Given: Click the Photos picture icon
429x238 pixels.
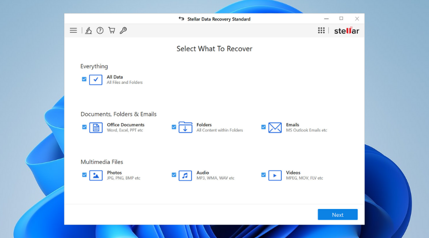Looking at the screenshot, I should tap(96, 175).
